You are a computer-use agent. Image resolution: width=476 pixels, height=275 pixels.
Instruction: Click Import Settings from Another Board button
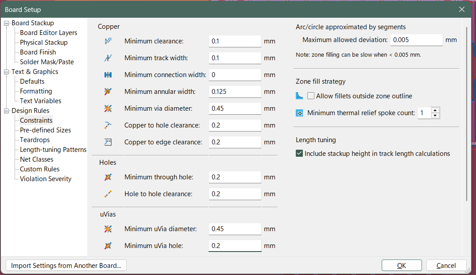tap(66, 266)
